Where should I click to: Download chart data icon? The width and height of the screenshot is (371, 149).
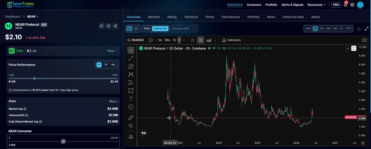(x=359, y=28)
